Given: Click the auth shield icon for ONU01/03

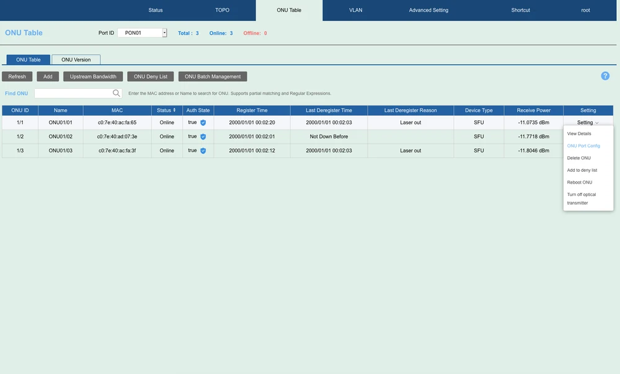Looking at the screenshot, I should click(203, 151).
